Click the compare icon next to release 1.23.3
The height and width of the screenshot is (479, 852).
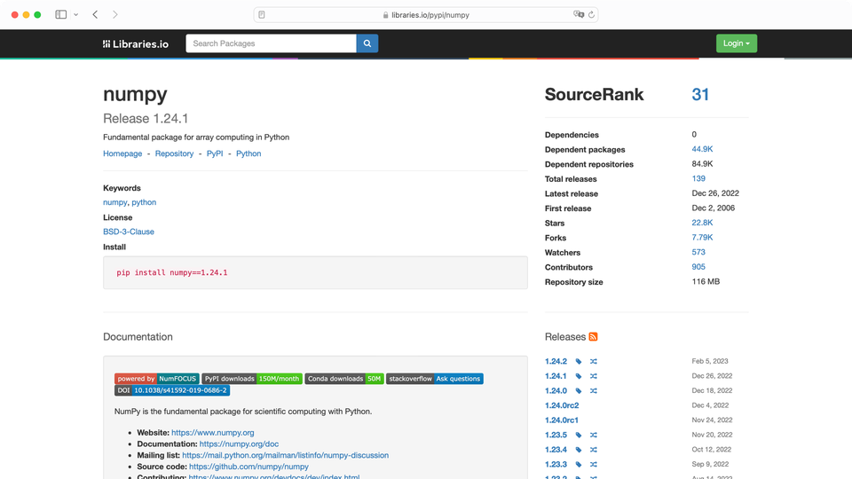click(x=594, y=464)
